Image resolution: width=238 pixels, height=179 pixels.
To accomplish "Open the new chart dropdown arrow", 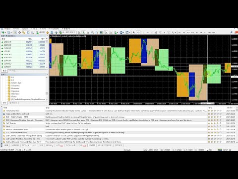I will 5,33.
